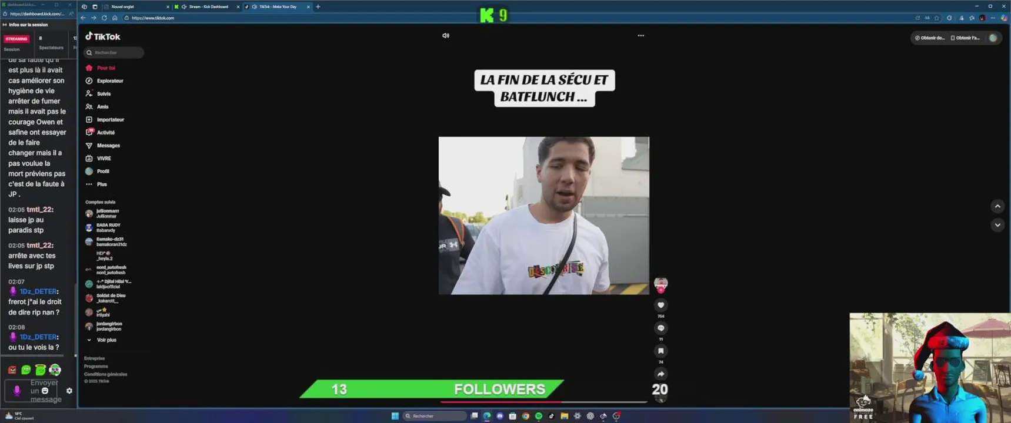Open Profil in TikTok sidebar
The image size is (1011, 423).
pyautogui.click(x=98, y=172)
